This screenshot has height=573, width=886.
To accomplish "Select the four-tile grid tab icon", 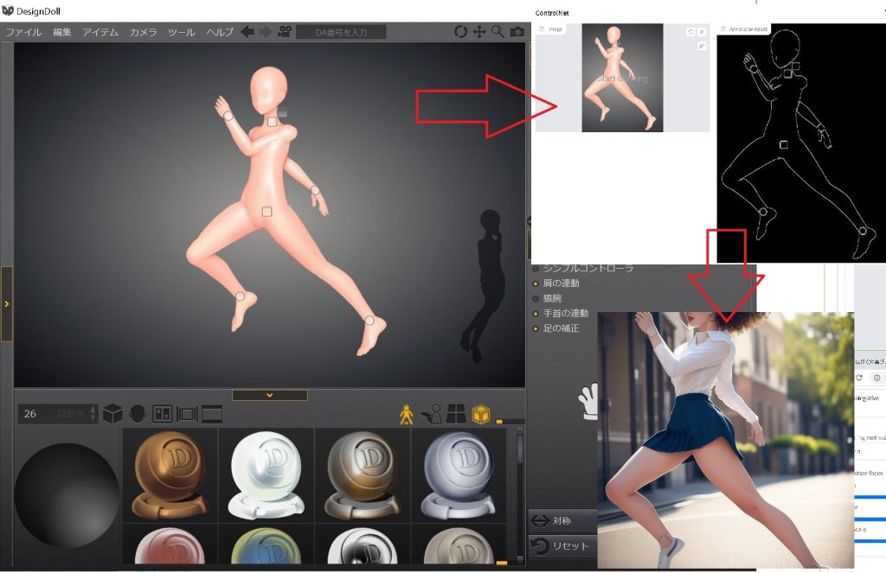I will (x=456, y=414).
